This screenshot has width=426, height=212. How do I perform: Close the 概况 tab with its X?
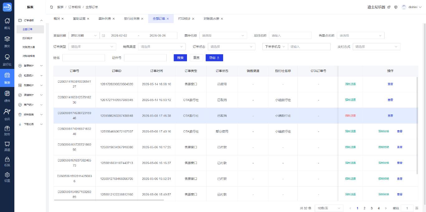[x=63, y=19]
